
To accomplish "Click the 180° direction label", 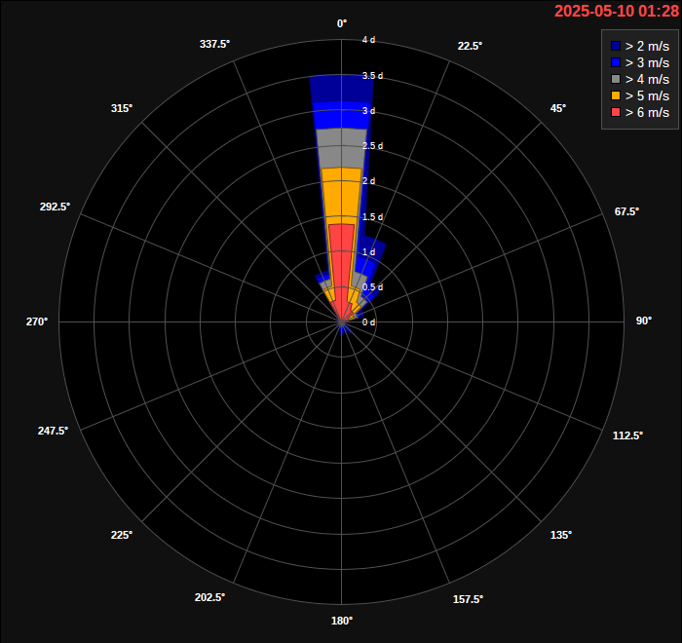I will coord(342,621).
